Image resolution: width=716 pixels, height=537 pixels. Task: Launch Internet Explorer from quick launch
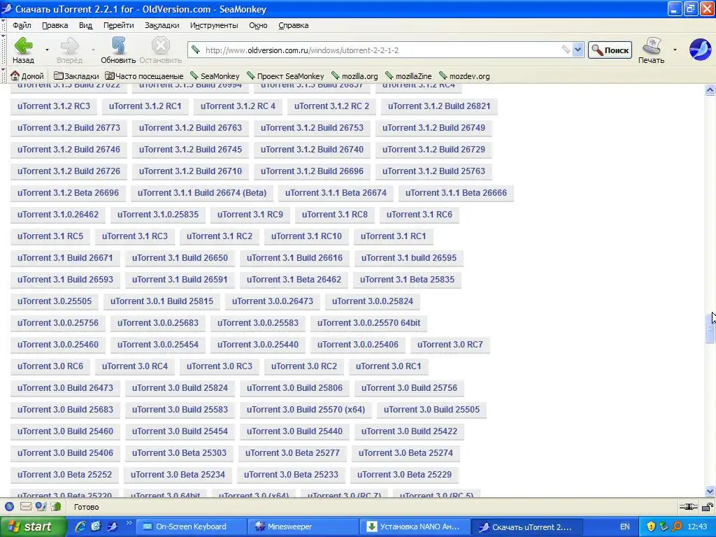coord(80,527)
